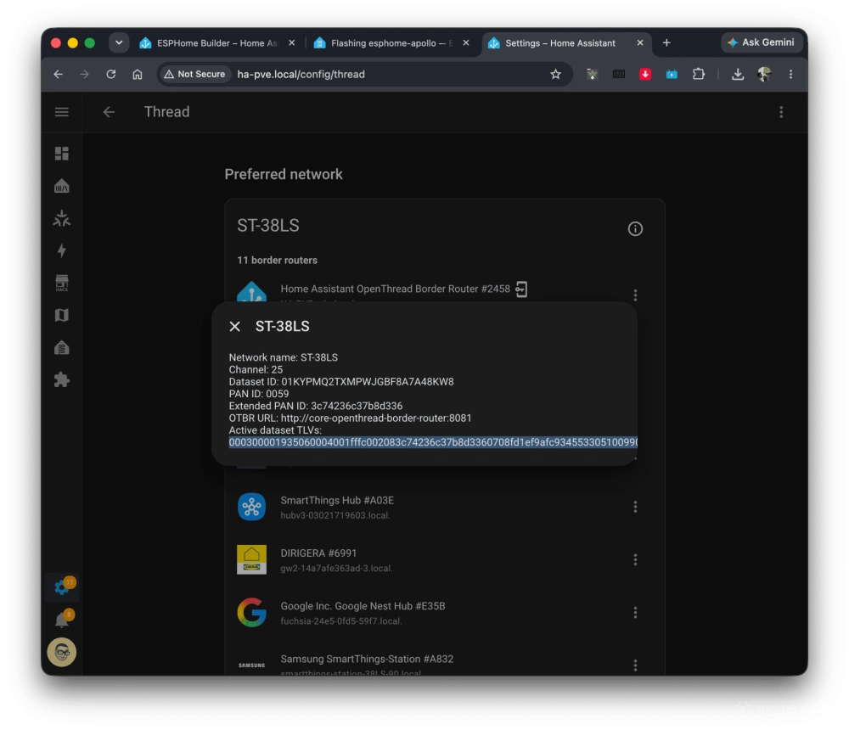Screen dimensions: 849x730
Task: Open the puzzle piece sidebar icon
Action: (x=62, y=379)
